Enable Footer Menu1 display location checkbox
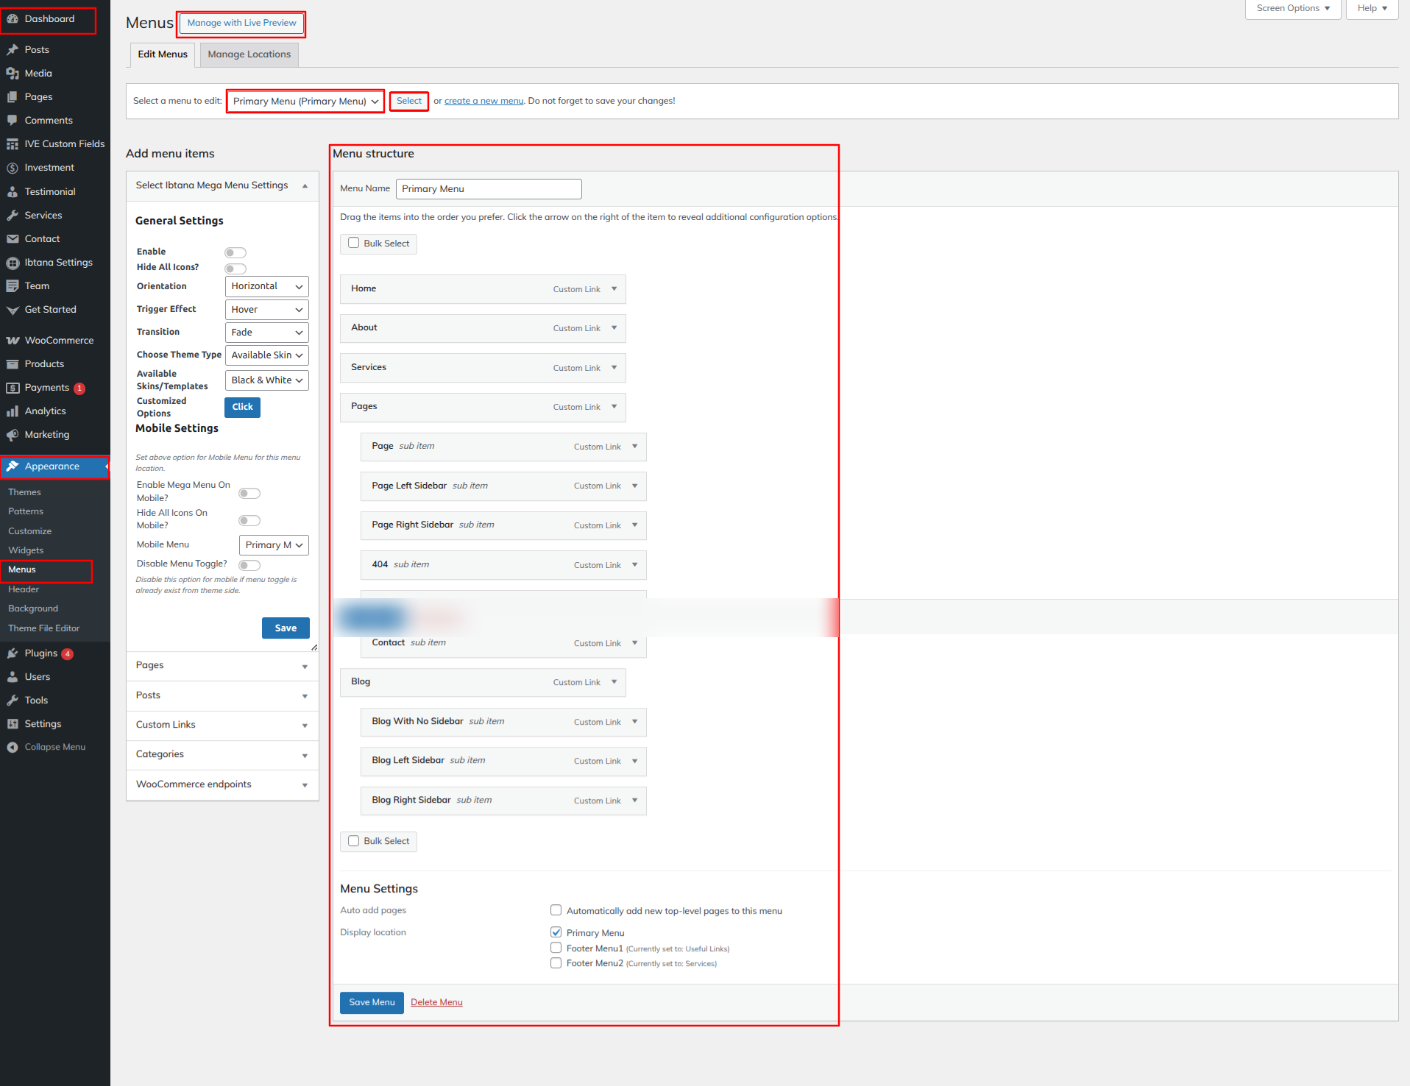The height and width of the screenshot is (1086, 1410). [556, 948]
